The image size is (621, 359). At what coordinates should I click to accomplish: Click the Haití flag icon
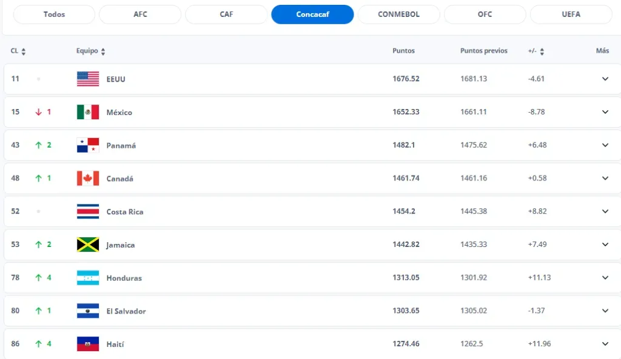88,344
